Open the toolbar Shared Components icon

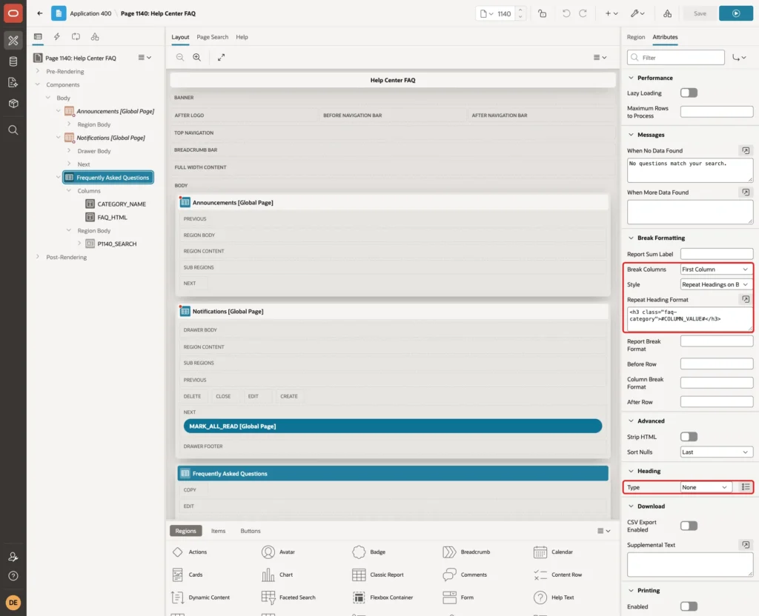[667, 13]
